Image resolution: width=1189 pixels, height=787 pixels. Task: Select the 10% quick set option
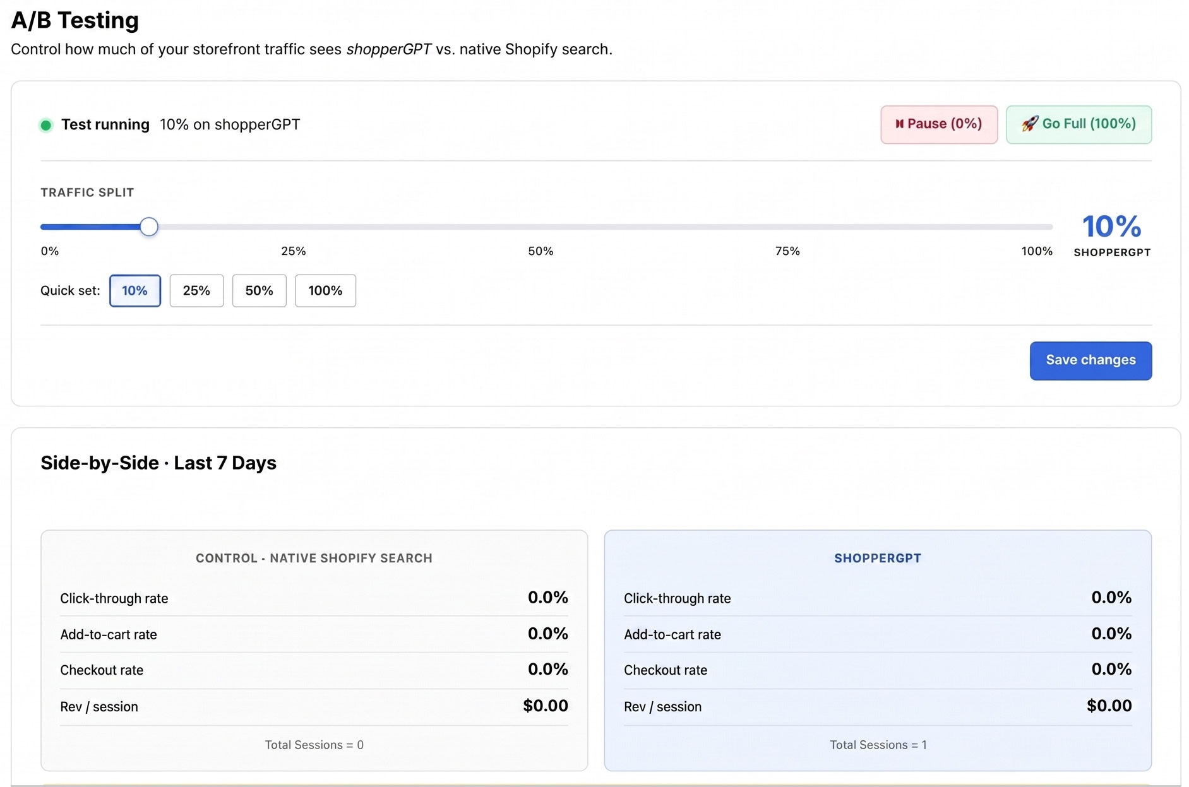[134, 290]
